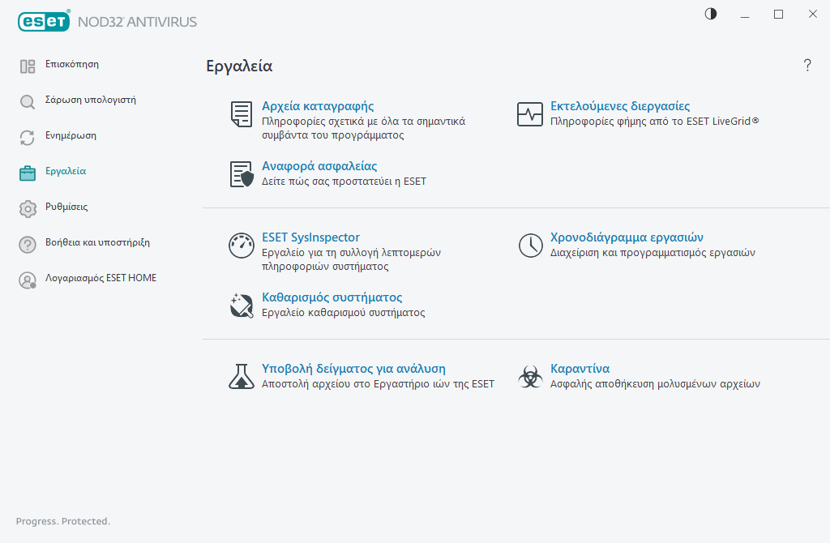Open the Εκτελούμενες διεργασίες link
This screenshot has width=830, height=543.
pyautogui.click(x=620, y=106)
